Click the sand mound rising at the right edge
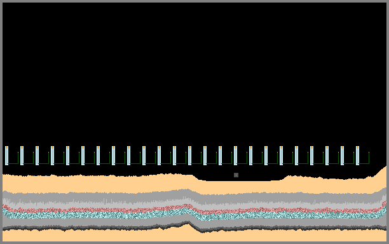Viewport: 389px width, 244px height. 381,177
